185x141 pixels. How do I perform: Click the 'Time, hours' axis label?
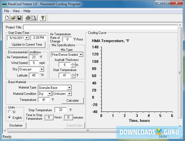tap(139, 121)
